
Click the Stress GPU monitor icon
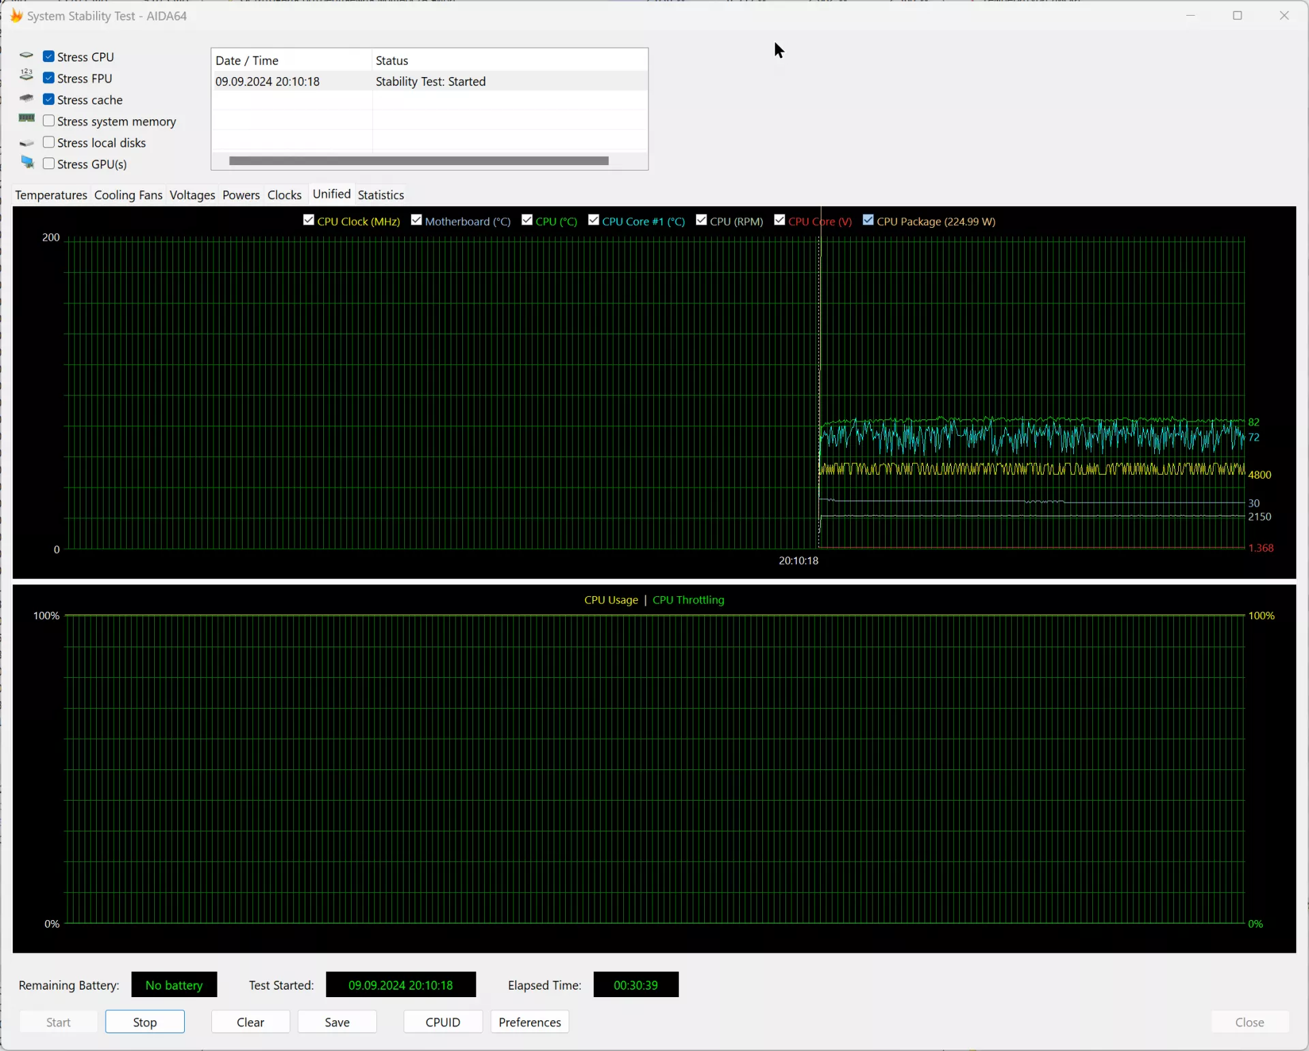[27, 162]
